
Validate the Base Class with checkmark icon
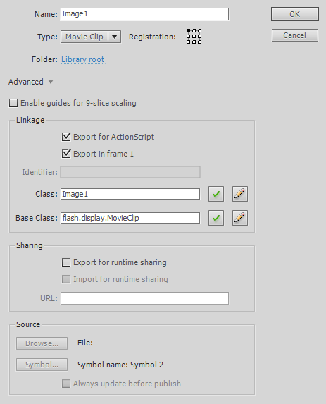[216, 218]
